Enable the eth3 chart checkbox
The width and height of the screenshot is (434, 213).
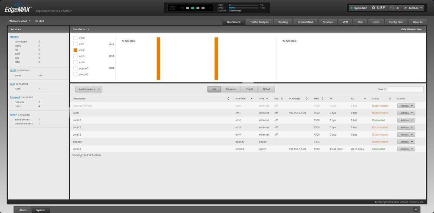[x=75, y=56]
